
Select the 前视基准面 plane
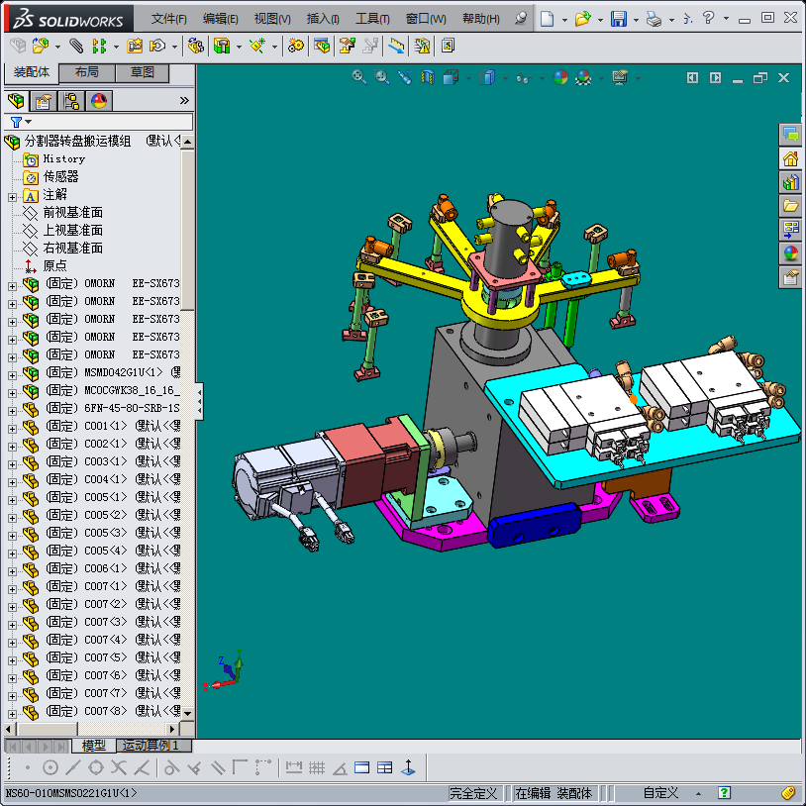(x=72, y=213)
